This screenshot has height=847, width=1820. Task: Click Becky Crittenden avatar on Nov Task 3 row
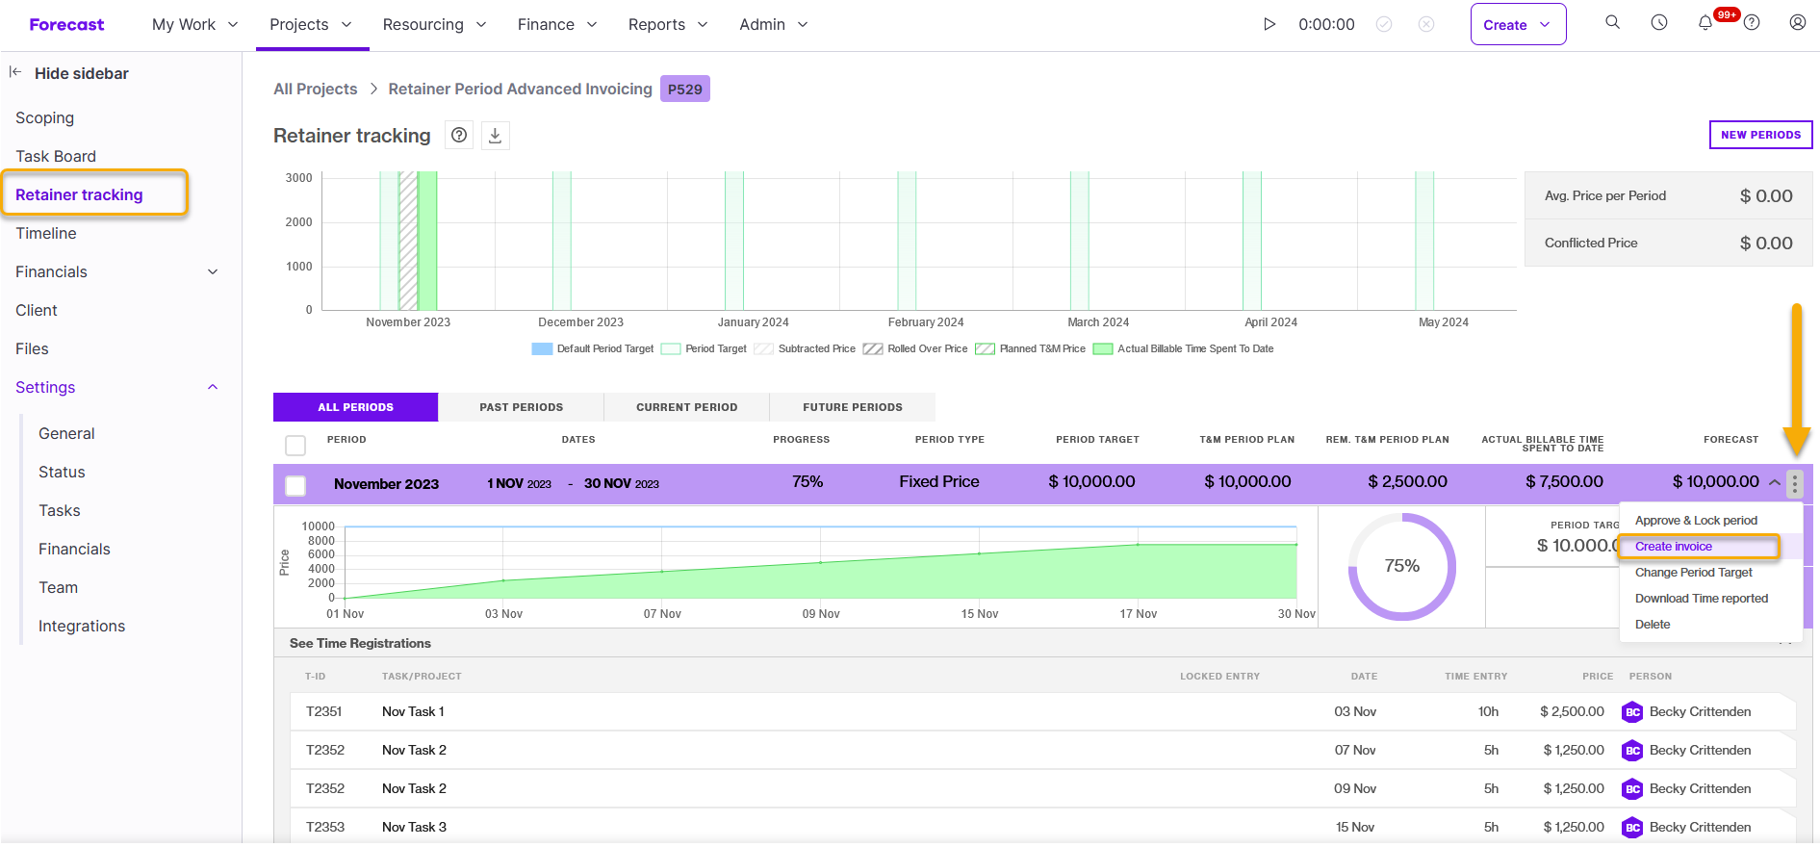point(1632,828)
